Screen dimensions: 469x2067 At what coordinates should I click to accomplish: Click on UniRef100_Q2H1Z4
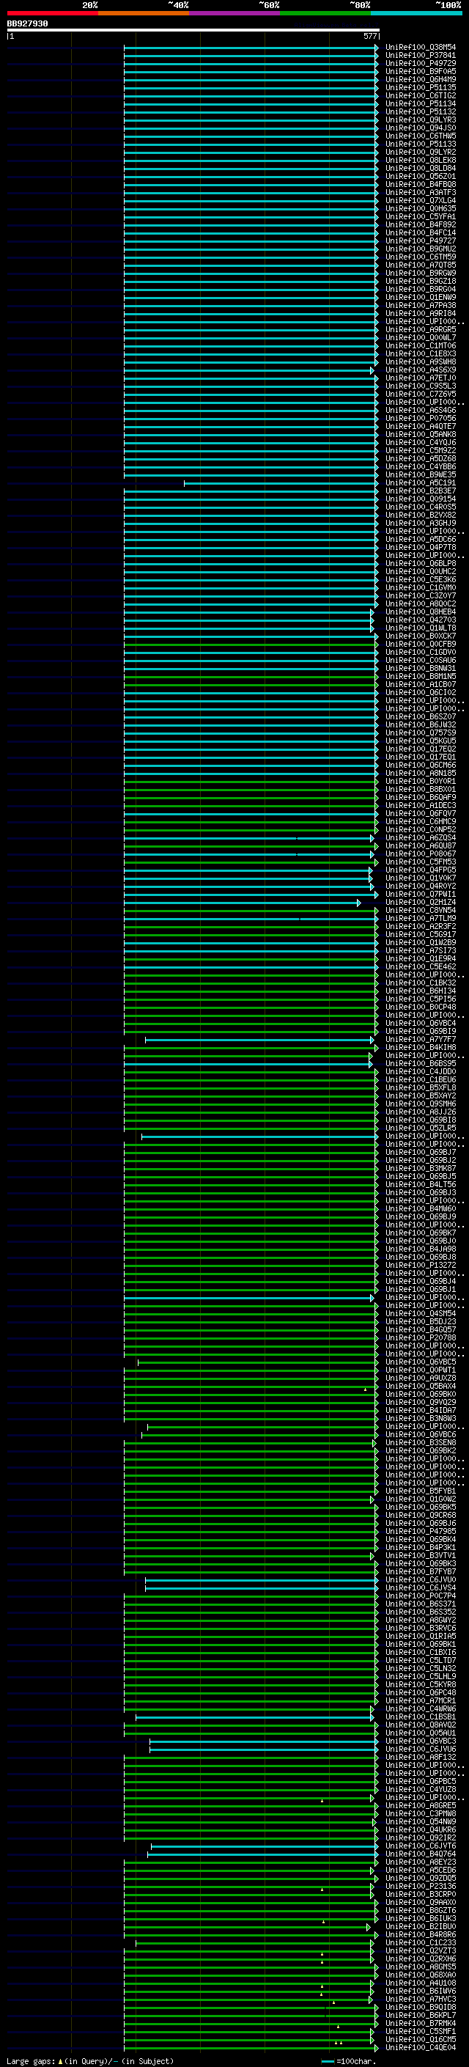(x=421, y=902)
